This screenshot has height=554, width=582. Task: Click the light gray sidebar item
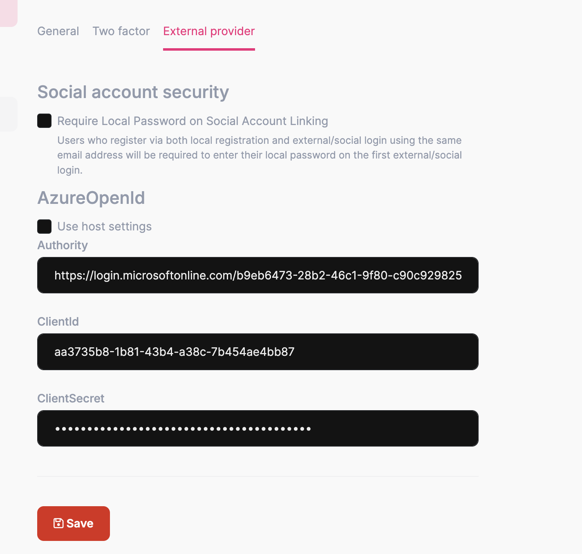tap(8, 114)
